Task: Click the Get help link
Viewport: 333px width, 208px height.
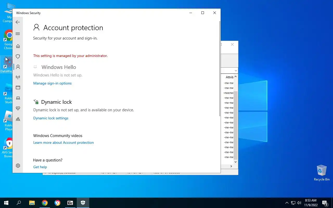Action: tap(40, 167)
